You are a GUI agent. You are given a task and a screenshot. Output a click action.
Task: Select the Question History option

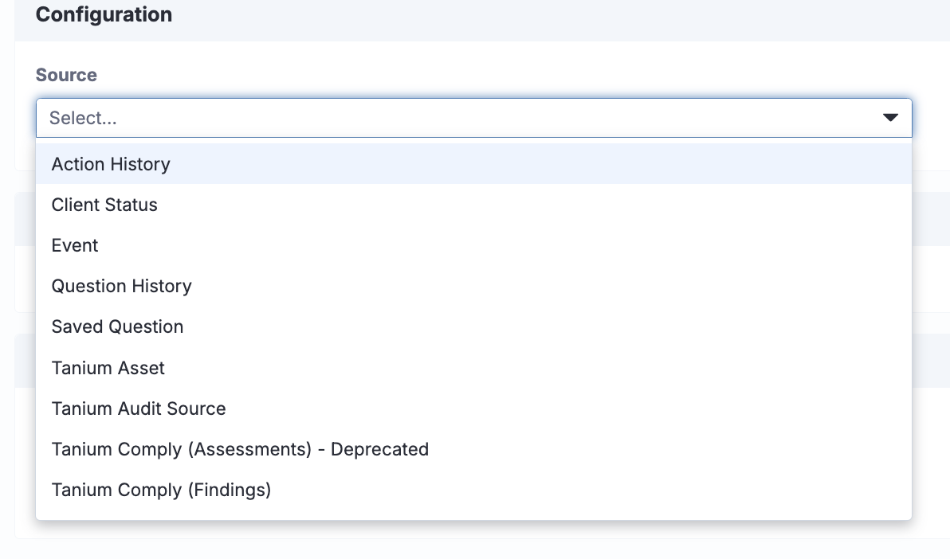point(121,286)
